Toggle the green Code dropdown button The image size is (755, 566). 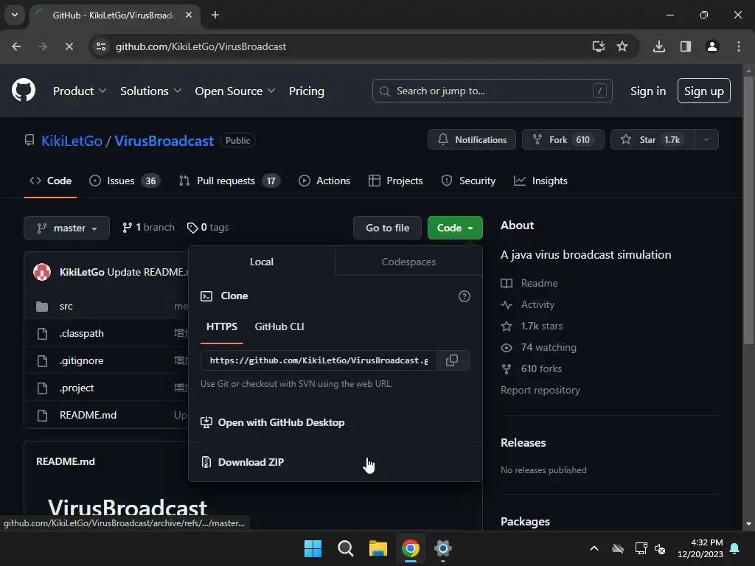455,228
